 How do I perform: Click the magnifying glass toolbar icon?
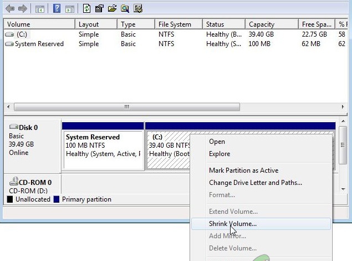pos(125,8)
